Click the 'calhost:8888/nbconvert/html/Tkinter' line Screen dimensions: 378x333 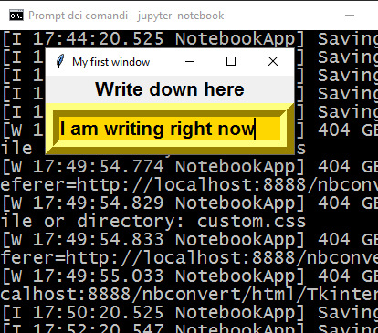(x=189, y=295)
